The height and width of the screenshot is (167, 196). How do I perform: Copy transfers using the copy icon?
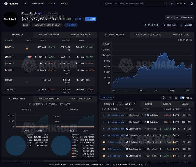coord(188,98)
